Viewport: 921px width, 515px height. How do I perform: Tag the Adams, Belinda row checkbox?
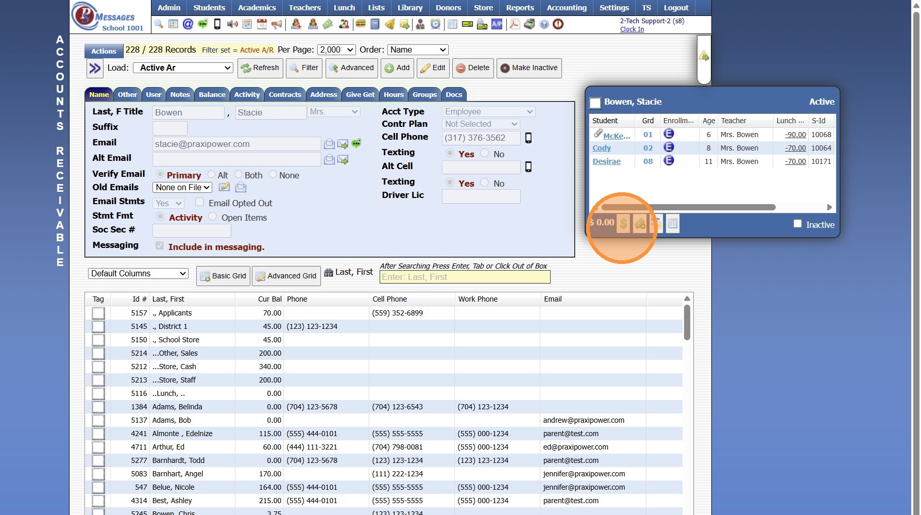pyautogui.click(x=98, y=407)
